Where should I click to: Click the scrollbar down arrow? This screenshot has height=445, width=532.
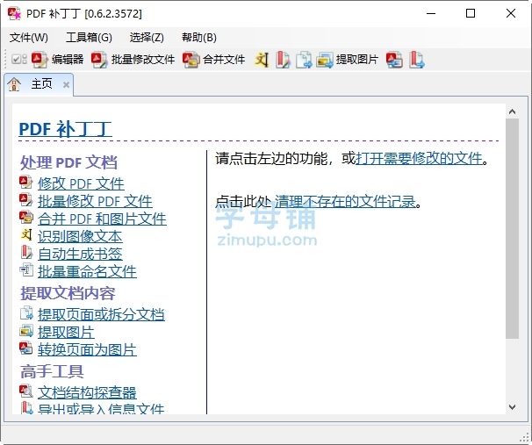(x=513, y=406)
